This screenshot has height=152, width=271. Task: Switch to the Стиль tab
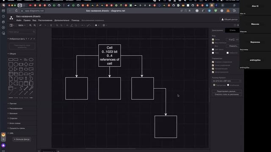[x=232, y=30]
